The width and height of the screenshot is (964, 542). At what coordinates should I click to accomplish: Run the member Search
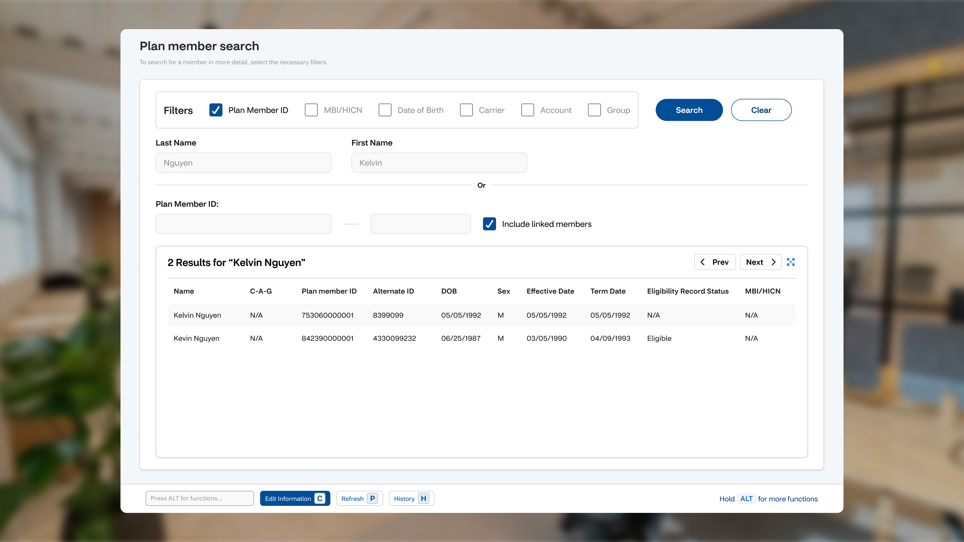[x=689, y=110]
